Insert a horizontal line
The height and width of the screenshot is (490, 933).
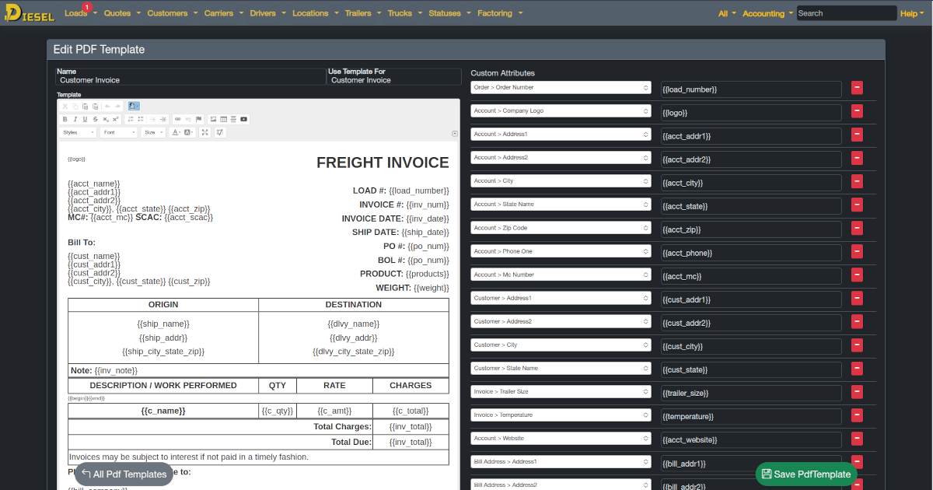pyautogui.click(x=233, y=119)
